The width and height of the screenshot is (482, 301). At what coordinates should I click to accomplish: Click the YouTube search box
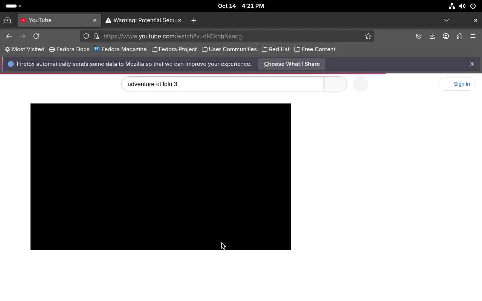(222, 84)
